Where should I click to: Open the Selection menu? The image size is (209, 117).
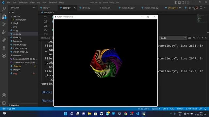click(x=23, y=2)
